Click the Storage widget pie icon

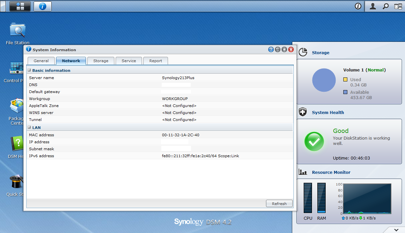[x=303, y=52]
